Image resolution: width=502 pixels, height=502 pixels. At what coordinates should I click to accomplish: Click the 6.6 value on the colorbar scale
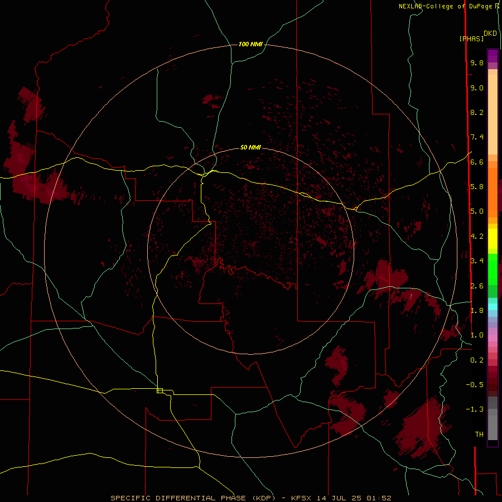pyautogui.click(x=477, y=162)
